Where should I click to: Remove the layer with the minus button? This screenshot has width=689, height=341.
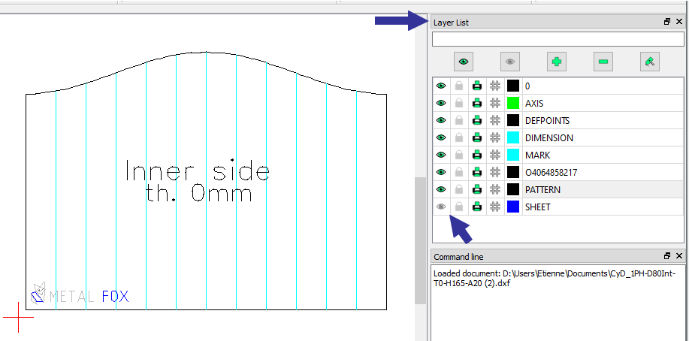click(603, 62)
